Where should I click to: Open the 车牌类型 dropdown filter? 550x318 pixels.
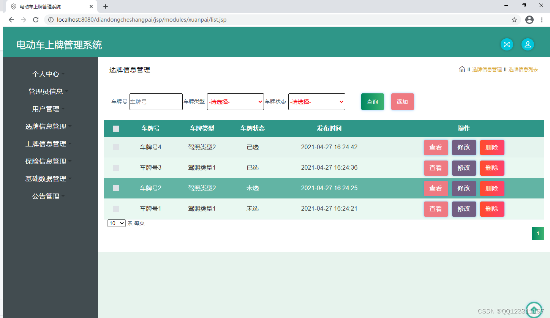[235, 102]
